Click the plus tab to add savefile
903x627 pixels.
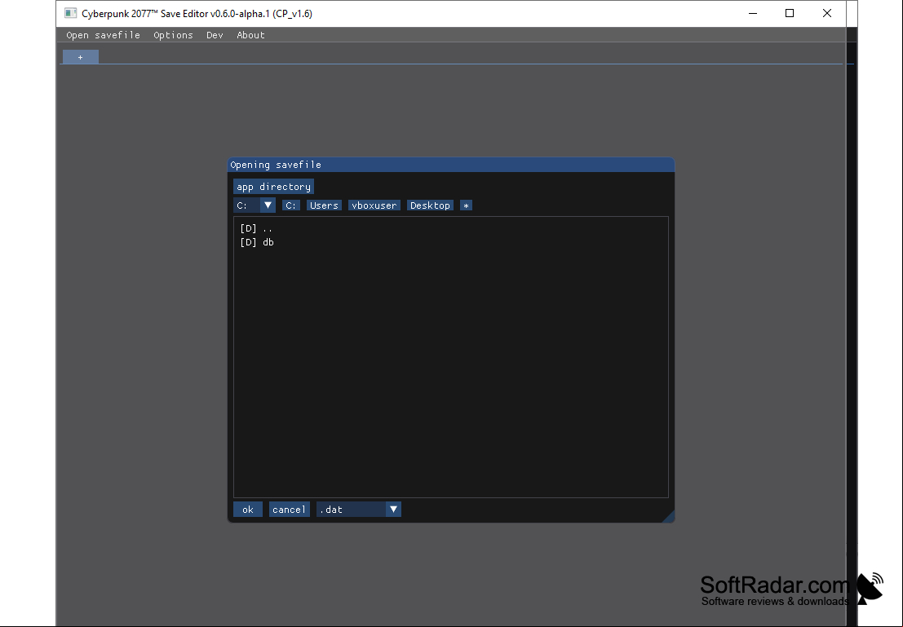coord(81,57)
